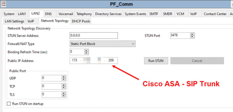Viewport: 233px width, 112px height.
Task: Open the SMDR tab
Action: pos(167,14)
